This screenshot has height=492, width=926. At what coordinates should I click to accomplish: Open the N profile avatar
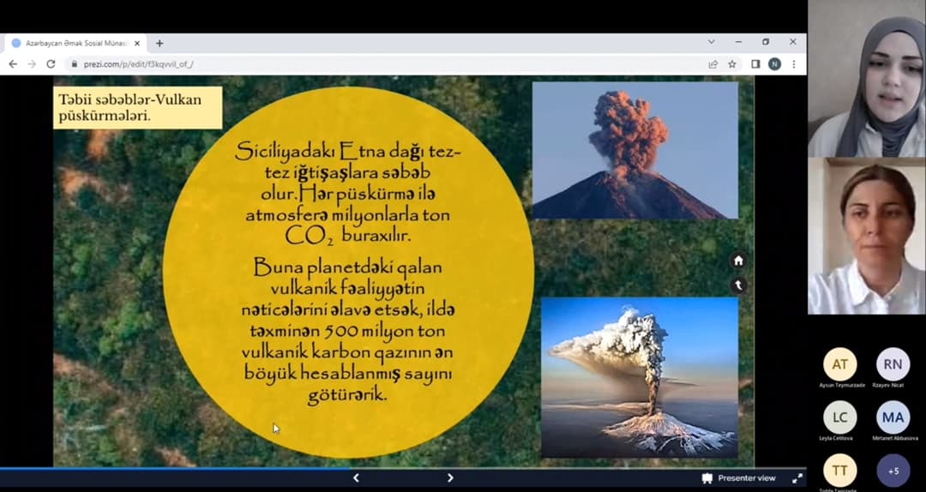tap(774, 63)
